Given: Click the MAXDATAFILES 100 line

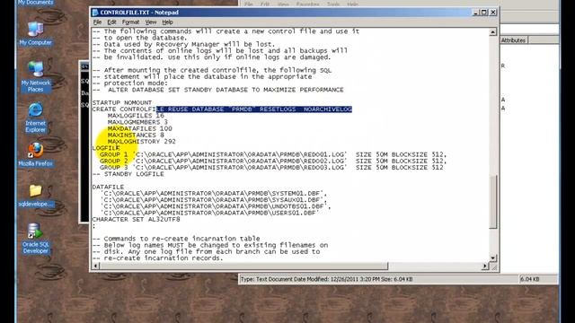Looking at the screenshot, I should pos(140,129).
